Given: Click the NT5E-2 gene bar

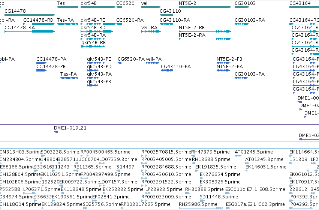Looking at the screenshot, I should point(205,7).
